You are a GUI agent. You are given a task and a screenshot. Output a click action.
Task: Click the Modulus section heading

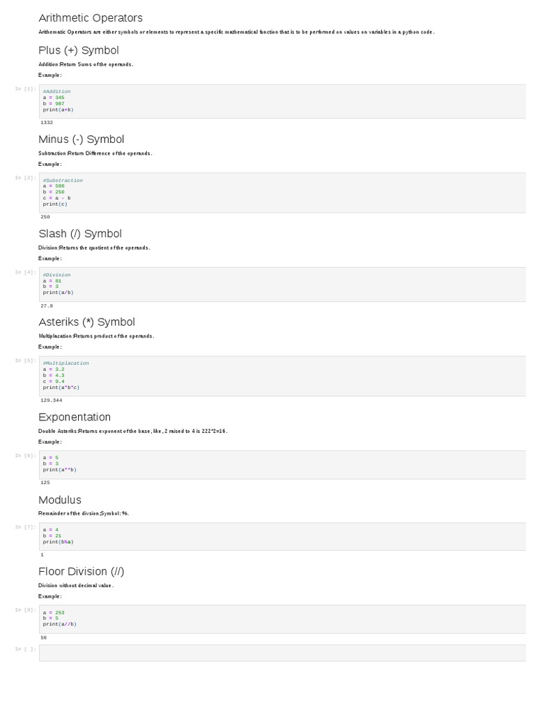coord(60,500)
